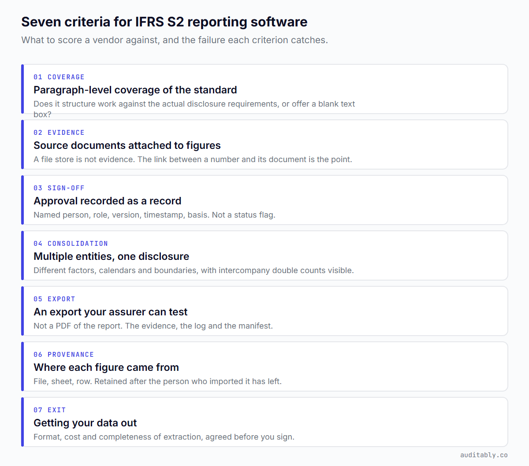
Task: Select "An export your assurer can test" title
Action: pos(111,312)
